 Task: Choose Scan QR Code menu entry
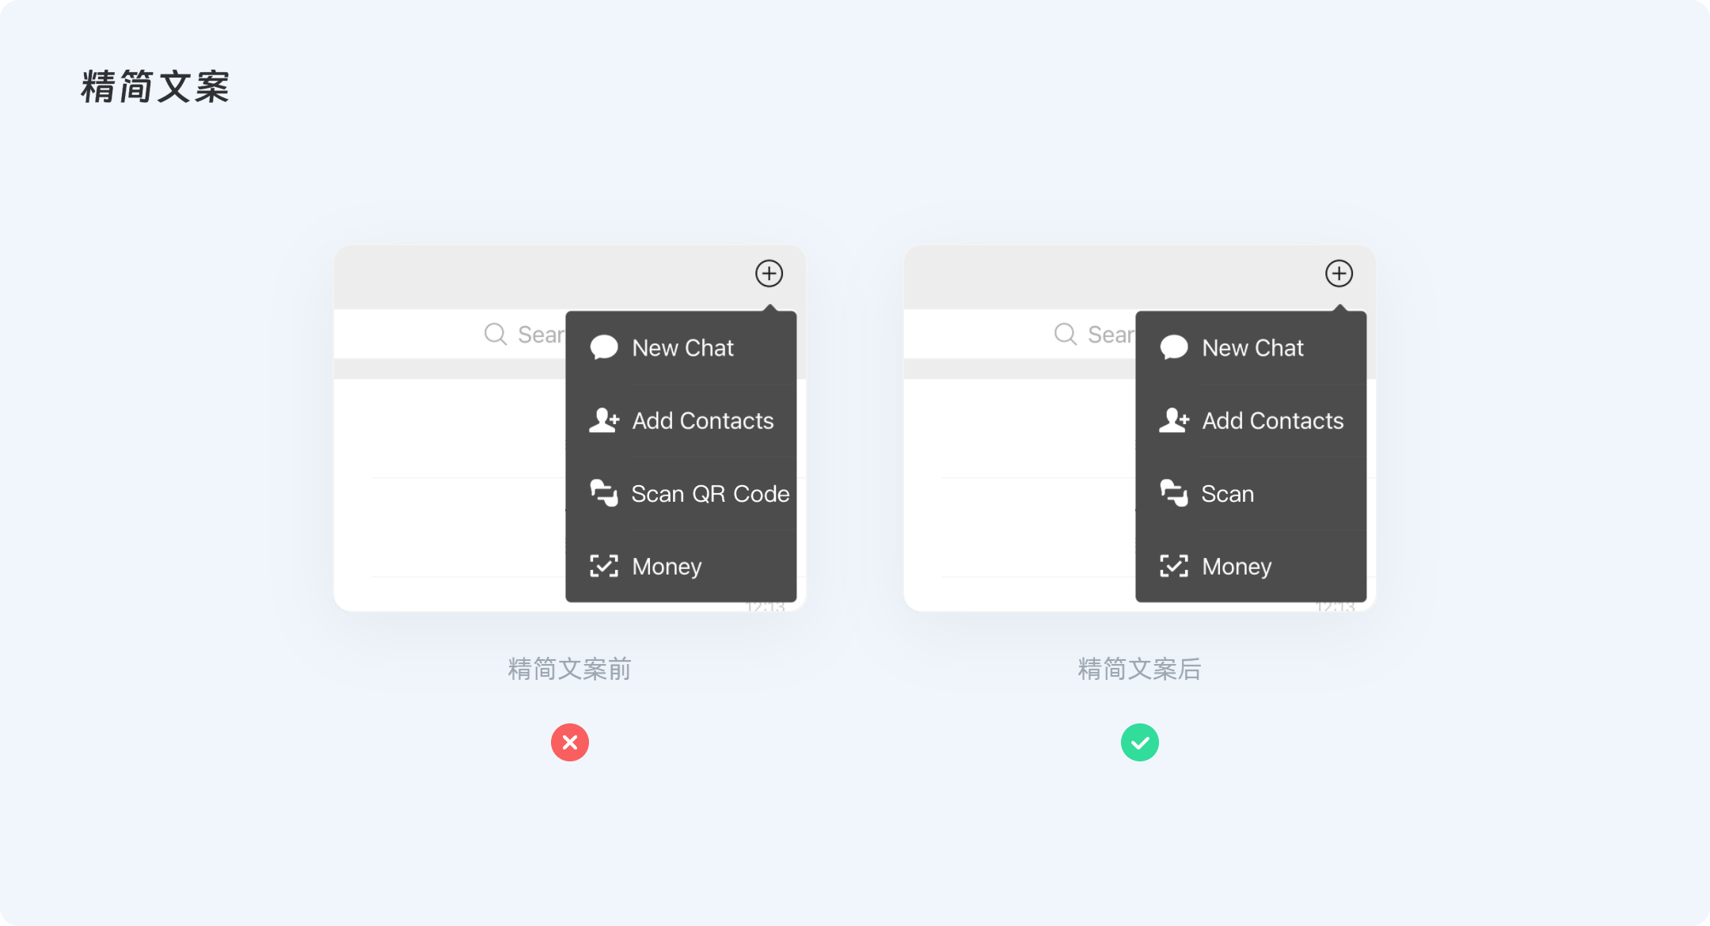pyautogui.click(x=681, y=494)
